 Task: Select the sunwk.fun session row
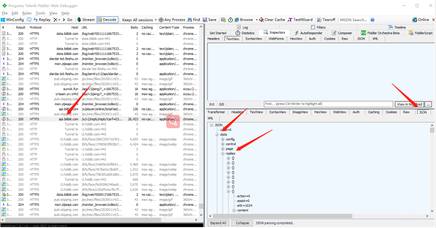point(100,89)
